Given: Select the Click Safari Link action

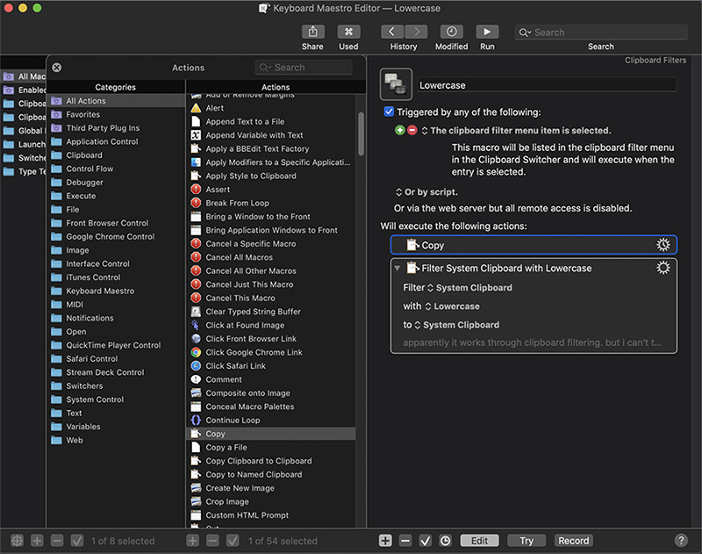Looking at the screenshot, I should [x=271, y=366].
